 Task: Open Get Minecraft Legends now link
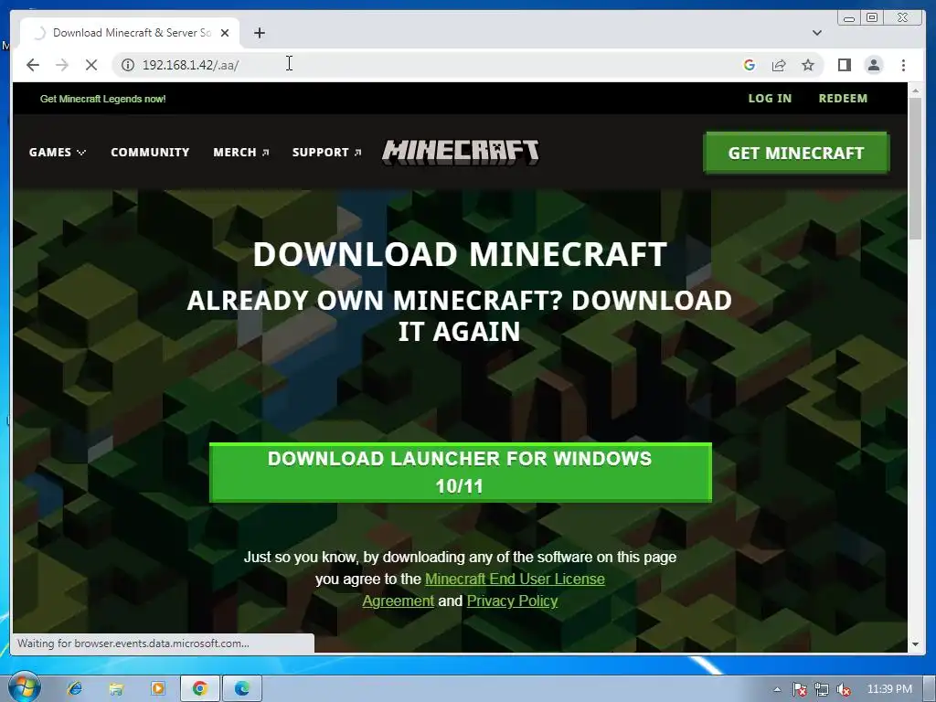102,99
